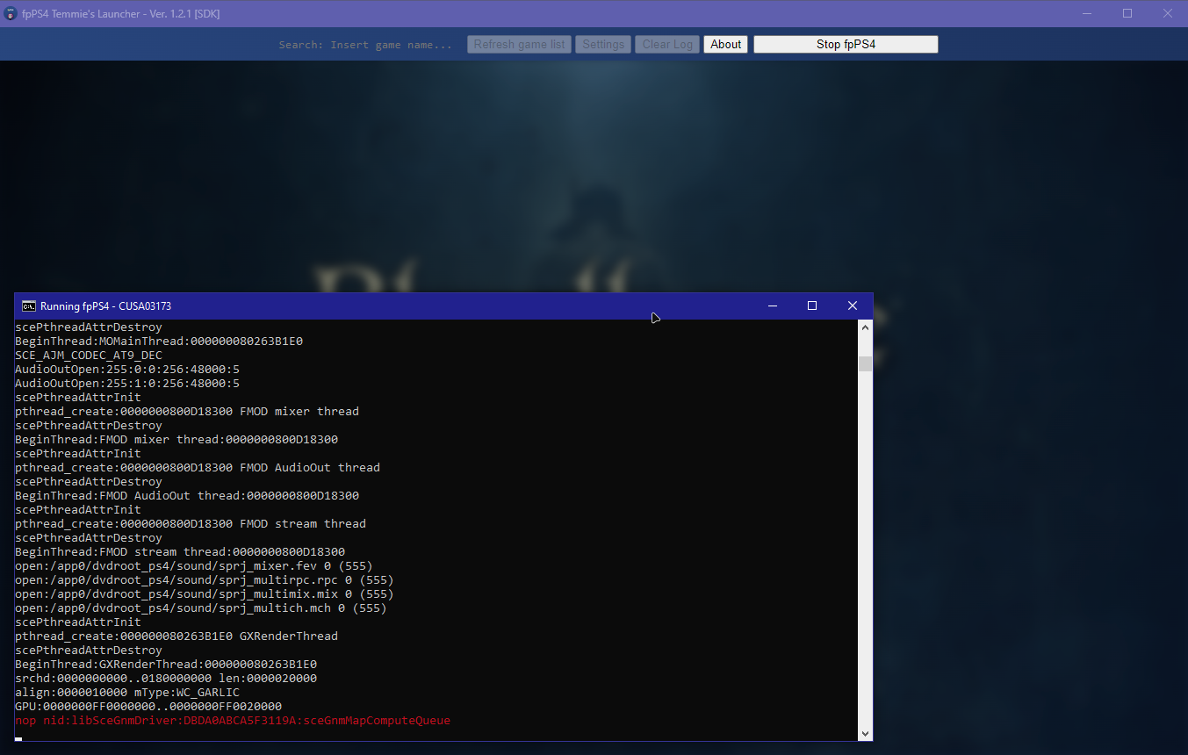1188x755 pixels.
Task: Maximize the fpPS4 Temmie's Launcher window
Action: click(1127, 13)
